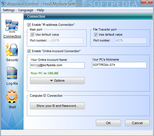The height and width of the screenshot is (136, 154).
Task: Close the Host Module settings window
Action: 147,2
